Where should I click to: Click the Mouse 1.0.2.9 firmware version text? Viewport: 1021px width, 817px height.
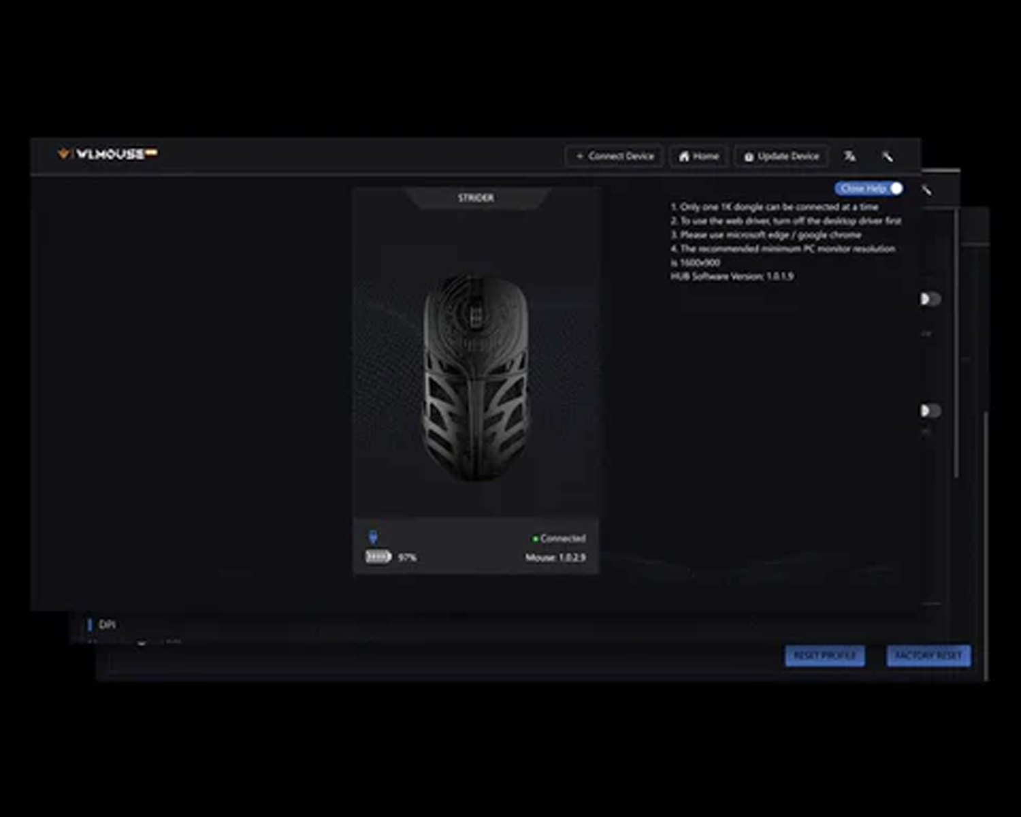click(x=555, y=558)
